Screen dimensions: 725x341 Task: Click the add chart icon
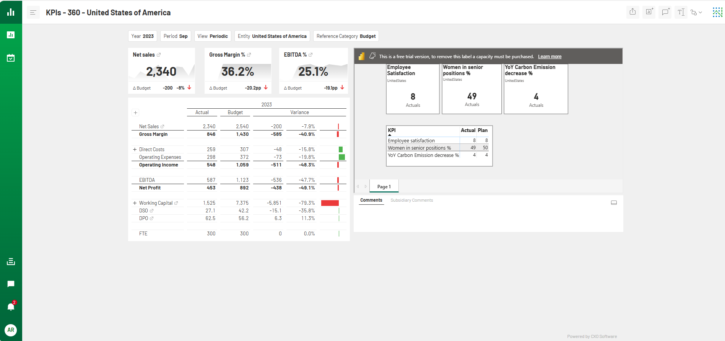649,12
